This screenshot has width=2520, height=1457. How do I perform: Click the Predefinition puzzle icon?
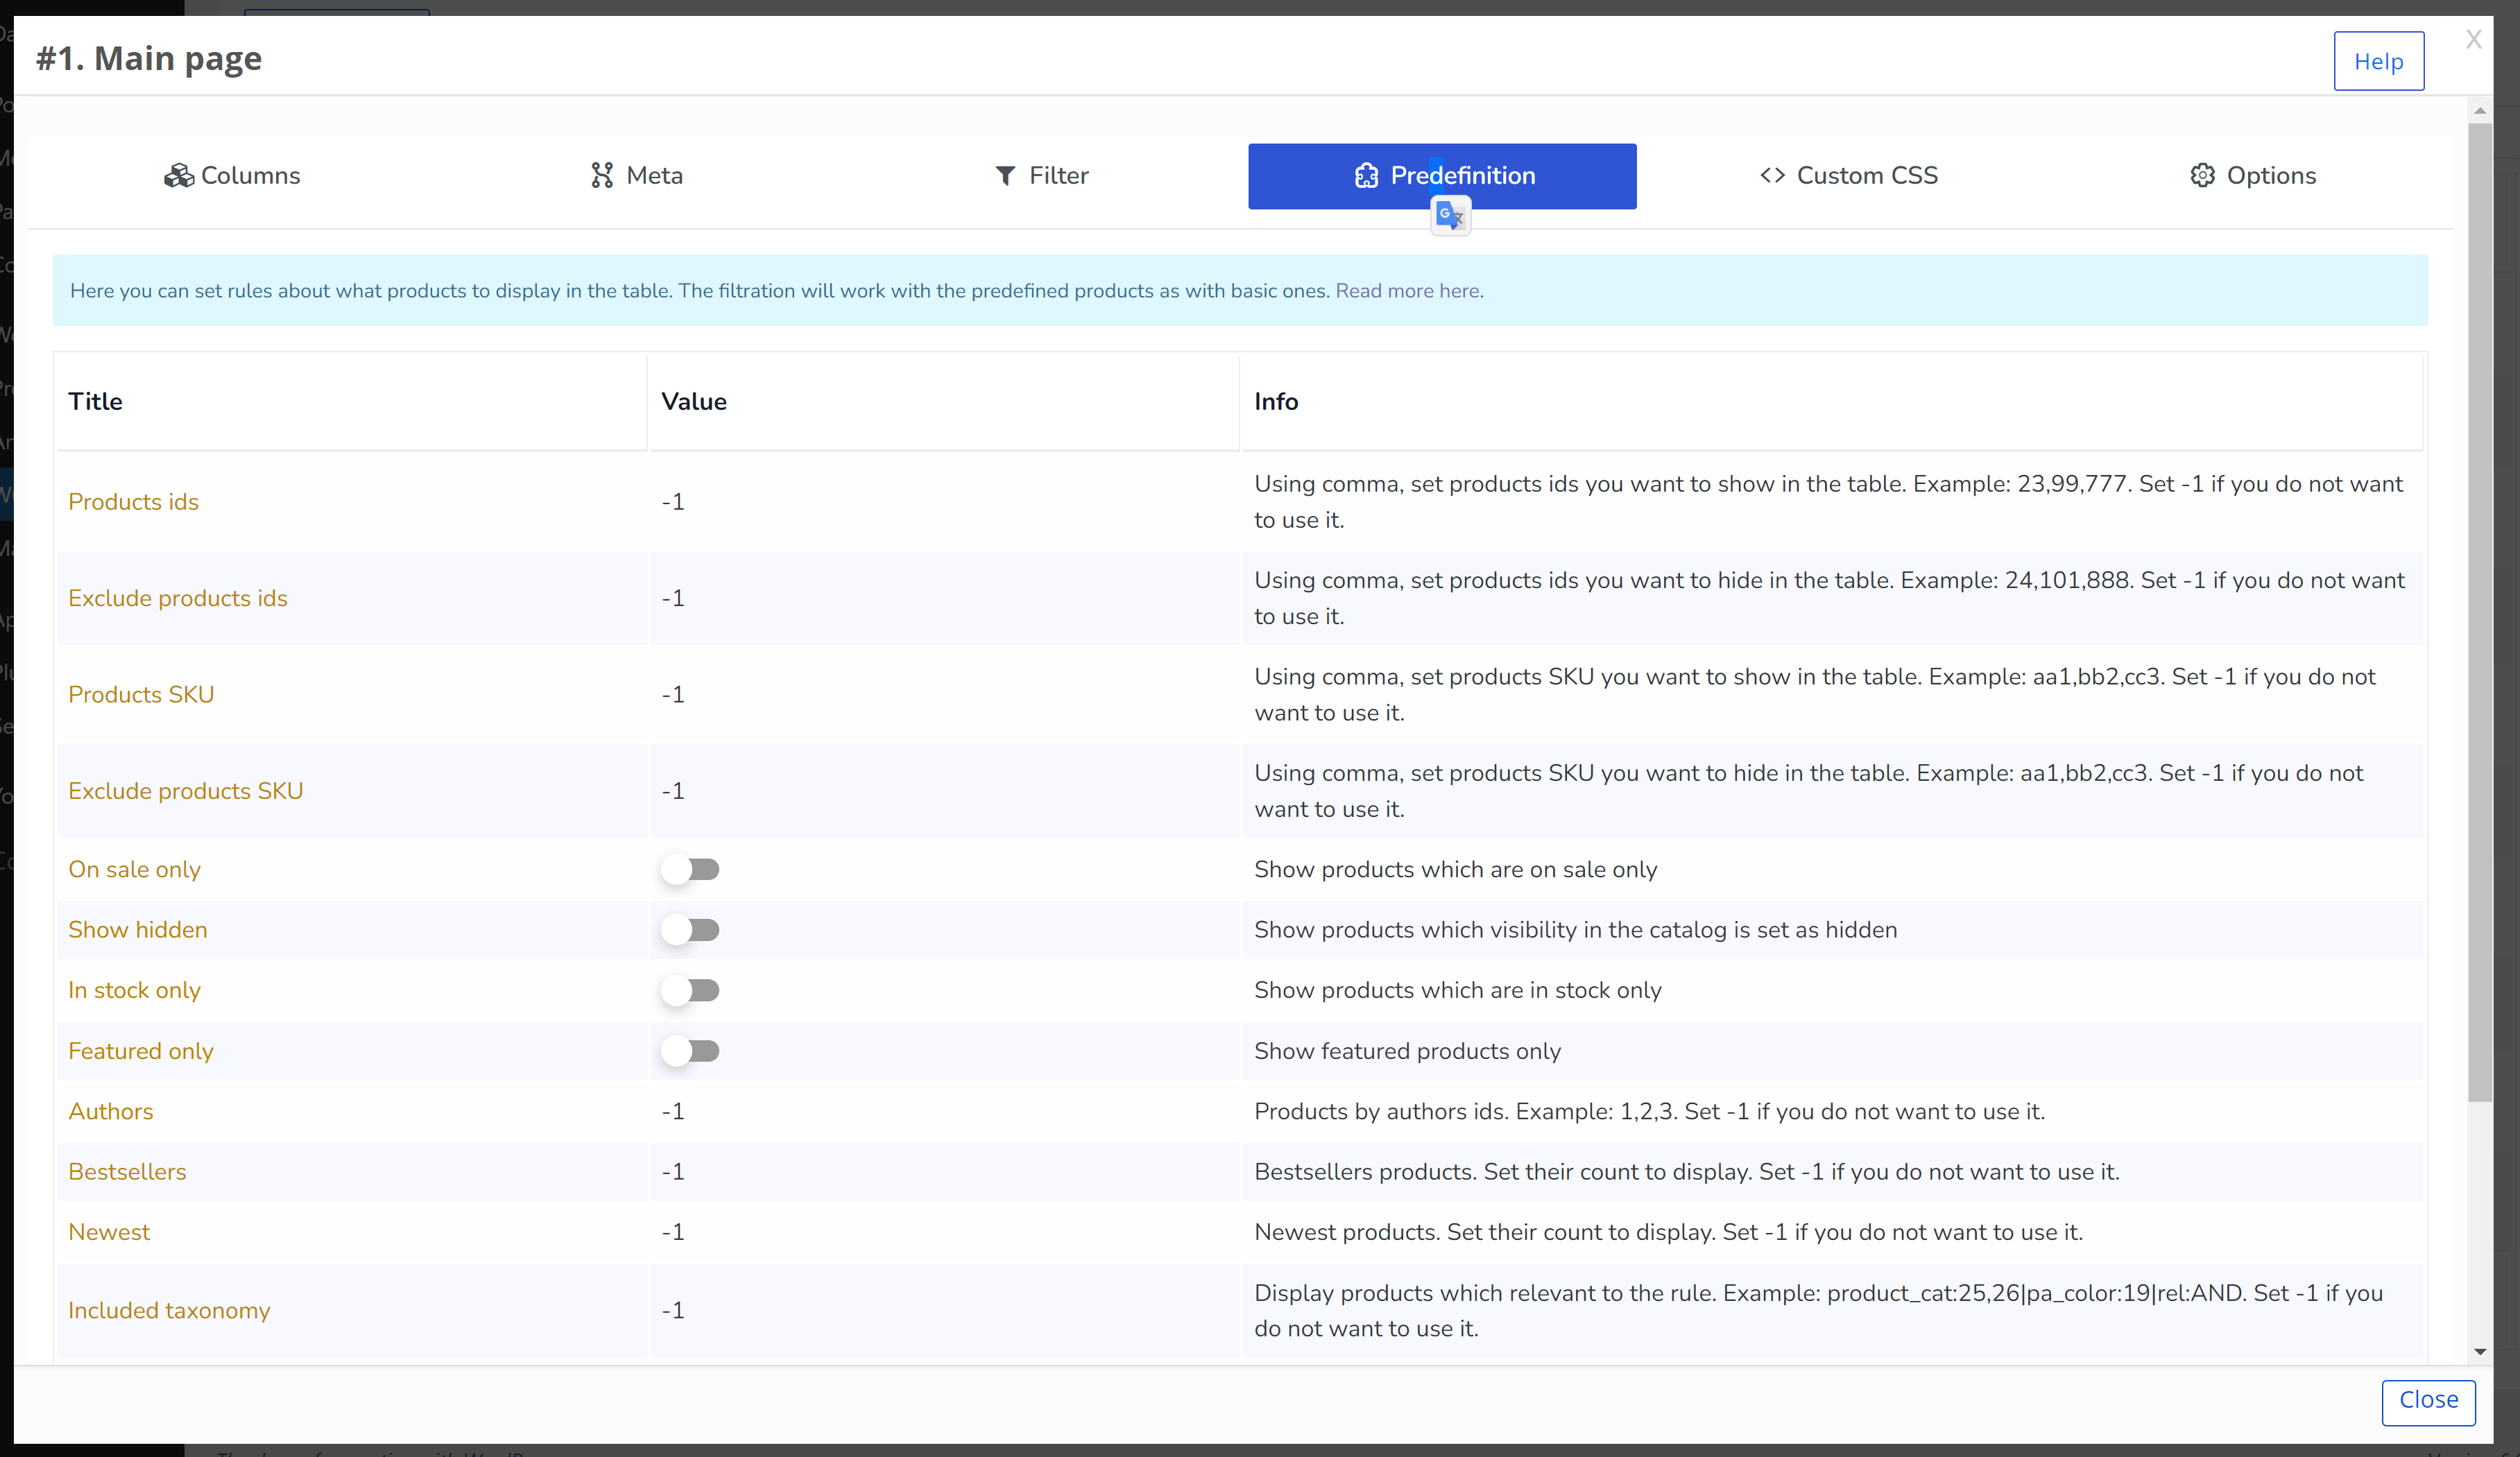1366,176
